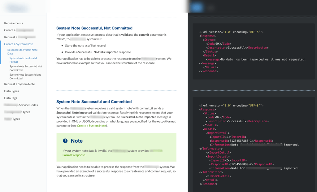The height and width of the screenshot is (192, 317).
Task: Open the Service Codes sidebar entry
Action: [x=28, y=105]
